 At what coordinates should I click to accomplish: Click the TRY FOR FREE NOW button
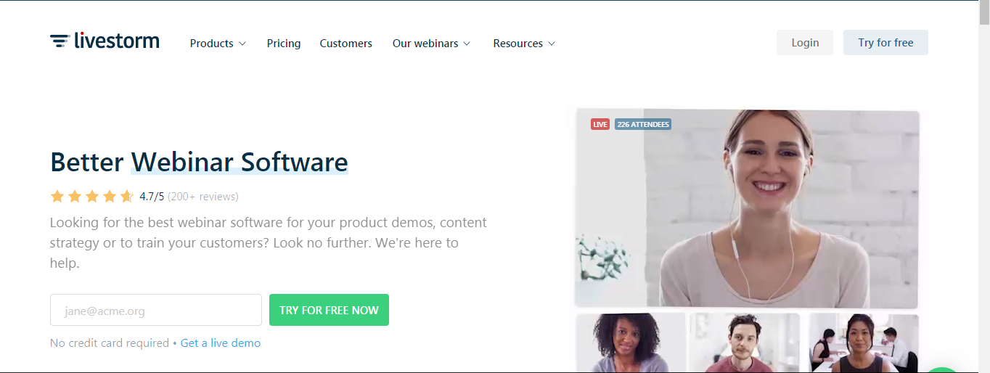click(329, 310)
